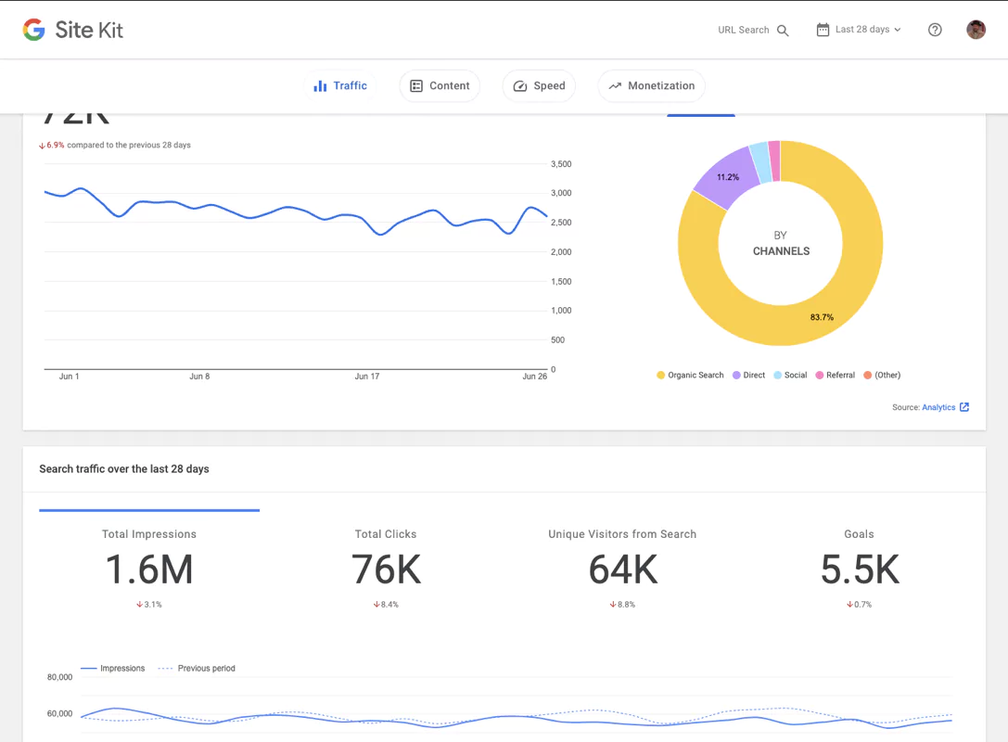Toggle the Impressions series in the legend
The image size is (1008, 742).
(114, 668)
